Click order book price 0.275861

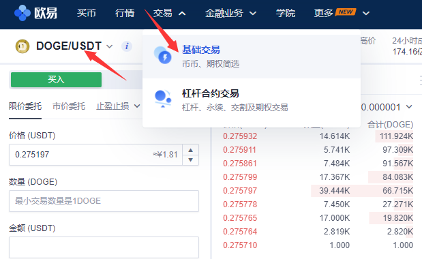(x=240, y=164)
